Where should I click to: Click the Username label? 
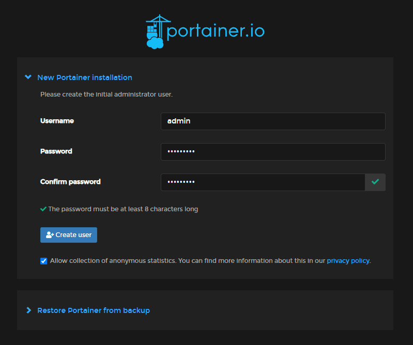[57, 121]
